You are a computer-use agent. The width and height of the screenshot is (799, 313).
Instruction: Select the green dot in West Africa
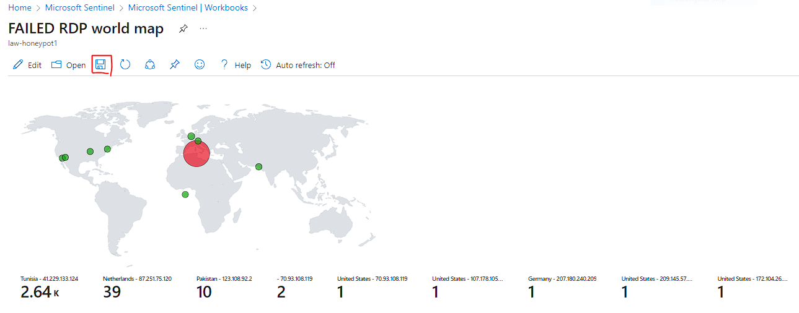(x=185, y=195)
